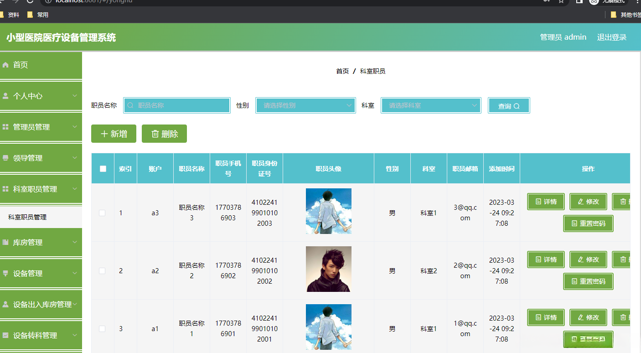Screen dimensions: 641x353
Task: Click 退出登录 to log out
Action: tap(612, 37)
